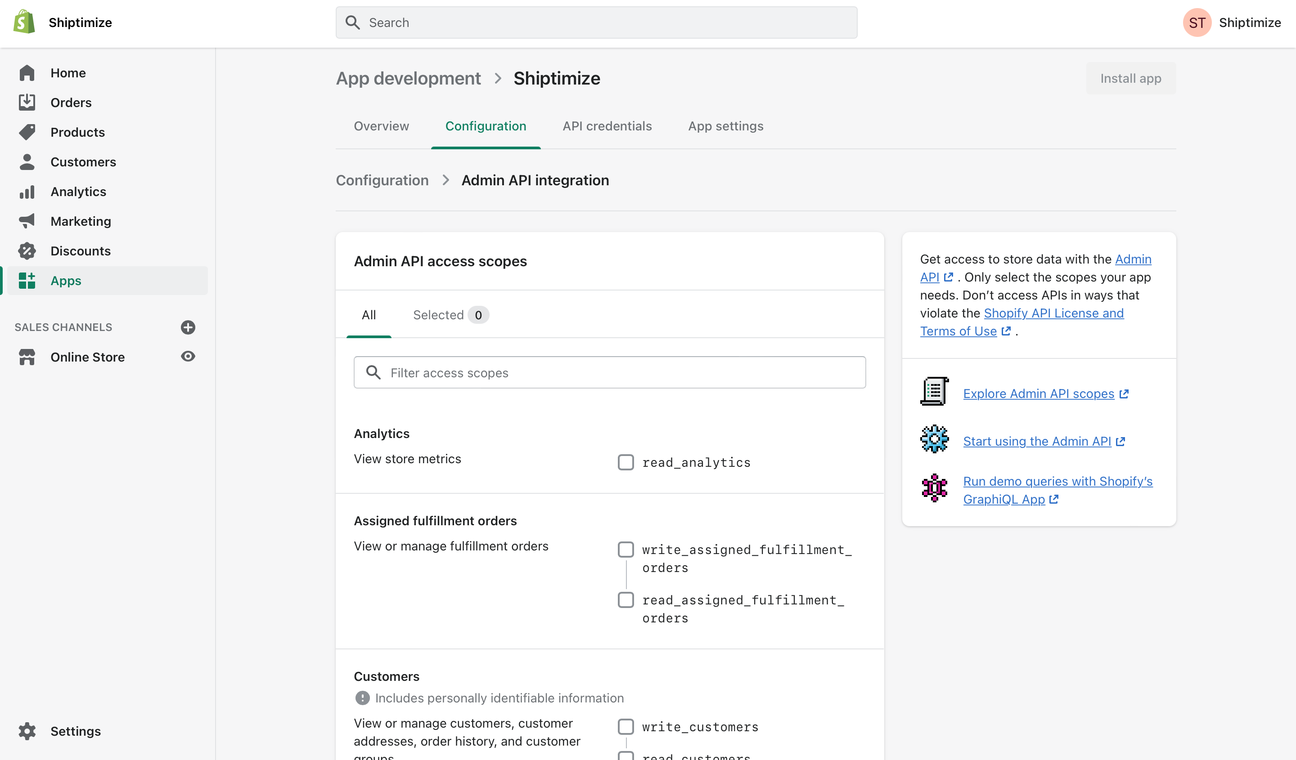The image size is (1296, 760).
Task: Click the Customers person icon
Action: point(27,162)
